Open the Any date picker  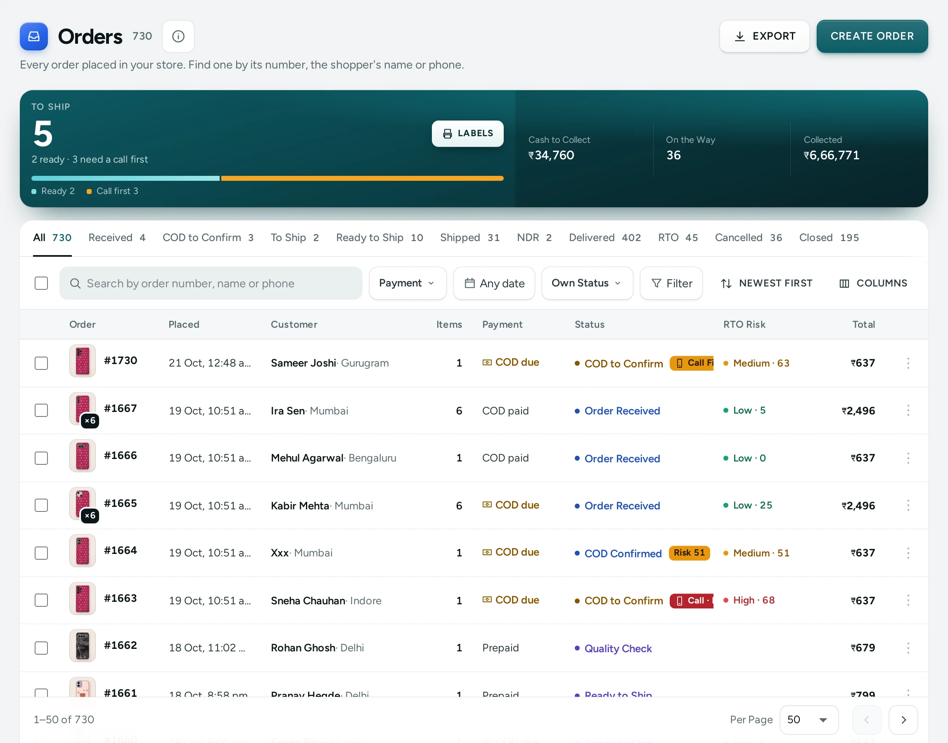494,283
